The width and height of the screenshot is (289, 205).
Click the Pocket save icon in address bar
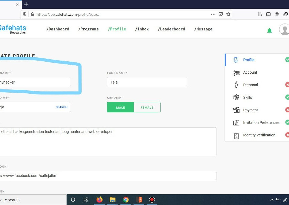(221, 14)
